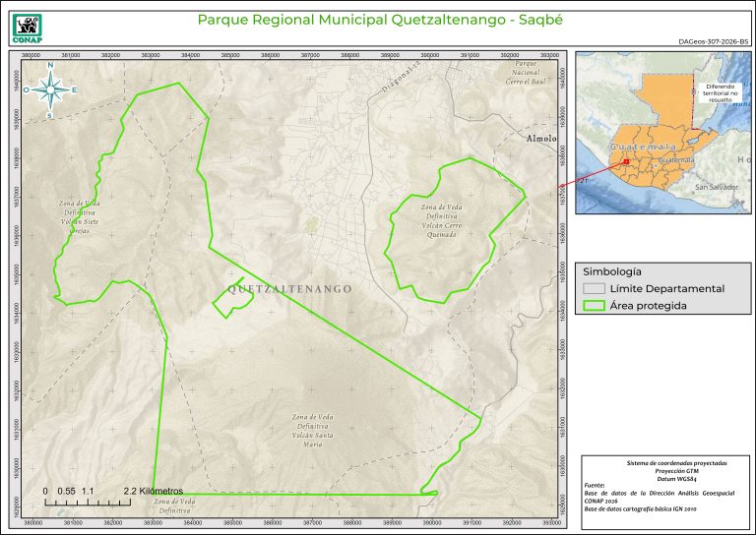756x535 pixels.
Task: Click the compass rose north arrow
Action: pyautogui.click(x=49, y=90)
